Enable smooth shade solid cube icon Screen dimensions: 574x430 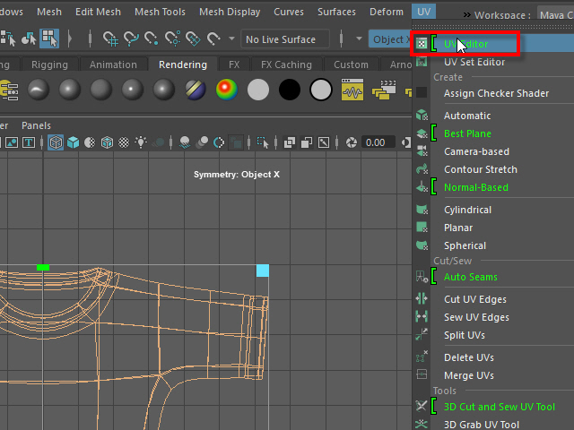74,142
